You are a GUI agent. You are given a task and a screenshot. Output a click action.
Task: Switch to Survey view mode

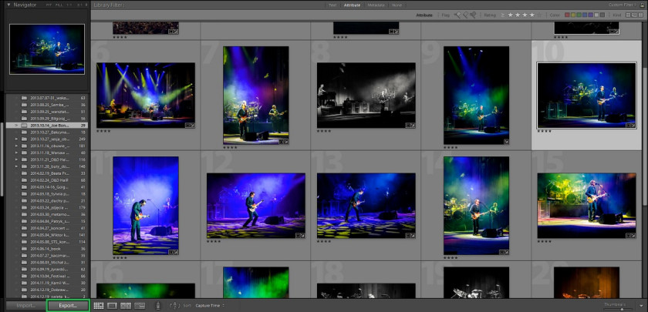tap(140, 306)
